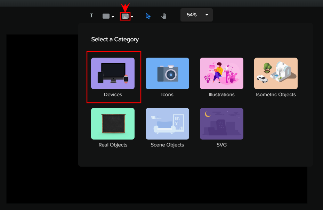Screen dimensions: 323x210
Task: Select the rectangle shape tool
Action: (x=106, y=16)
